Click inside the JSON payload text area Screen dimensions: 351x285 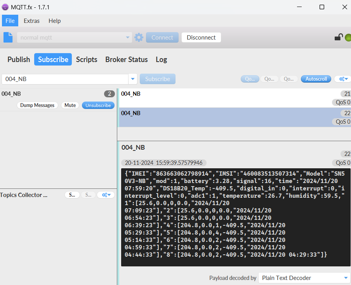point(236,217)
